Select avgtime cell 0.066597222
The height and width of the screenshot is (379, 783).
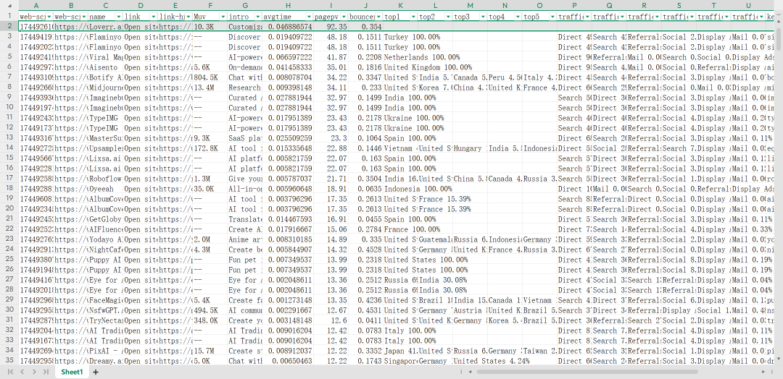(288, 57)
